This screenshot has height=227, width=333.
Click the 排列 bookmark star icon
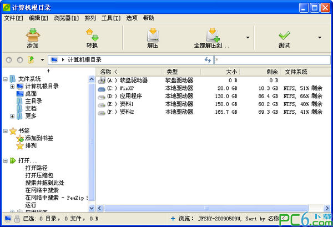[x=20, y=146]
